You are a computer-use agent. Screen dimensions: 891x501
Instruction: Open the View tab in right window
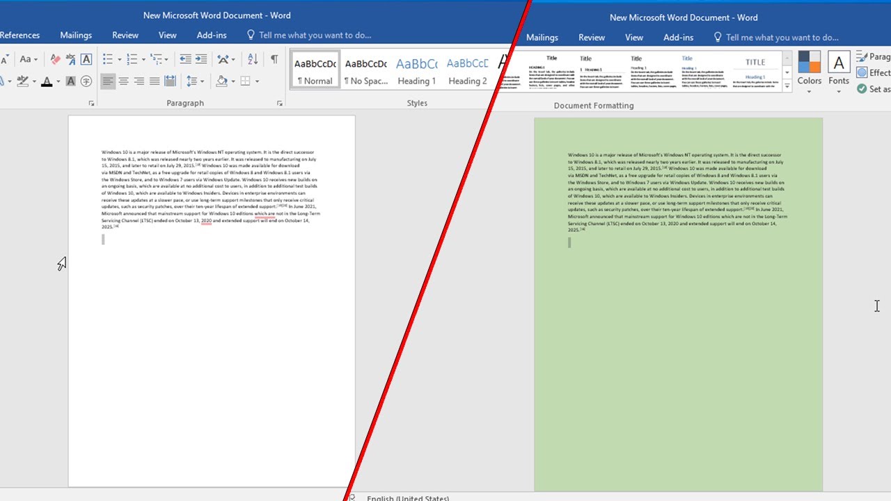[634, 38]
